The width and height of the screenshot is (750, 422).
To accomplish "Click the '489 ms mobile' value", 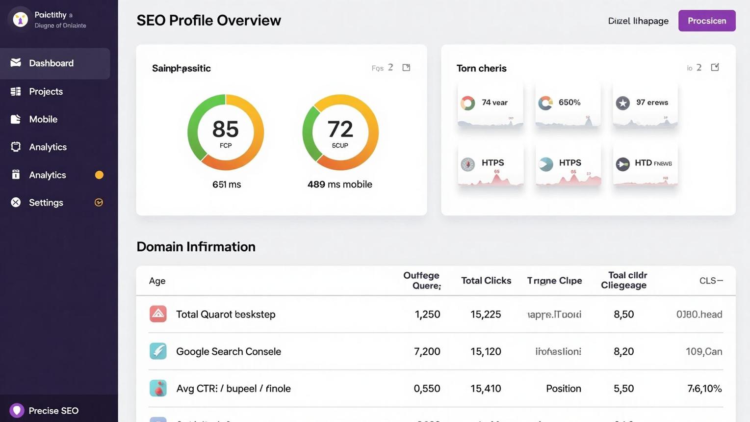I will click(x=340, y=185).
